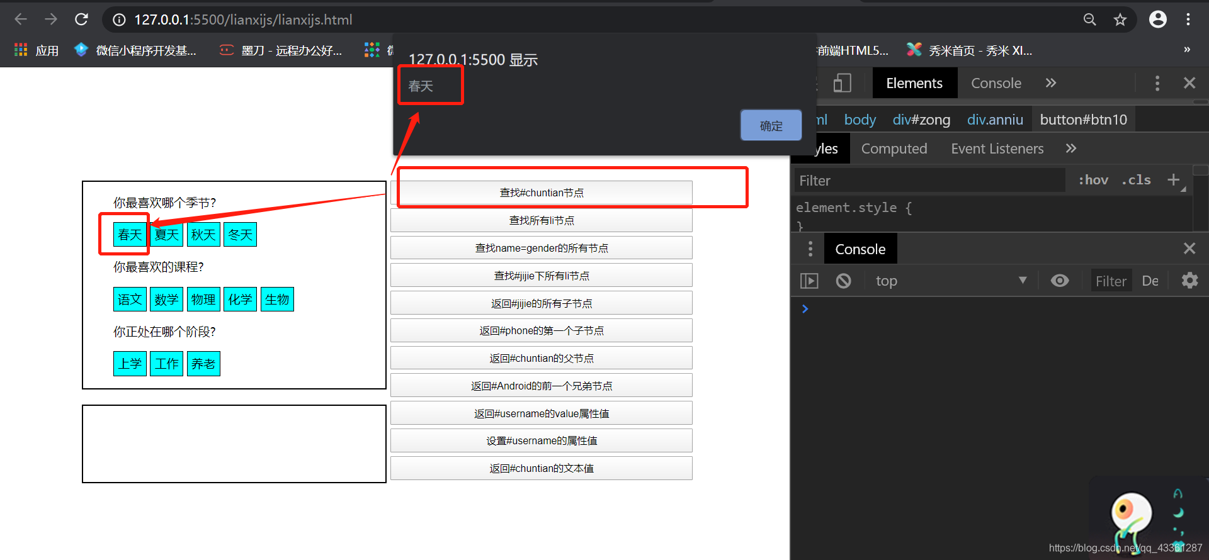
Task: Click 返回#phone的第一个子节点 button
Action: (542, 330)
